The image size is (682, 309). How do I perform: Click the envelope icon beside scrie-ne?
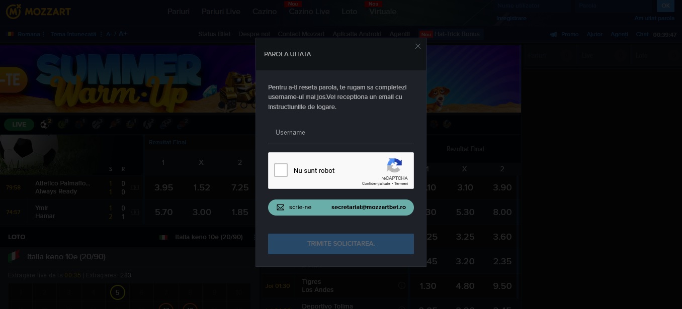281,208
